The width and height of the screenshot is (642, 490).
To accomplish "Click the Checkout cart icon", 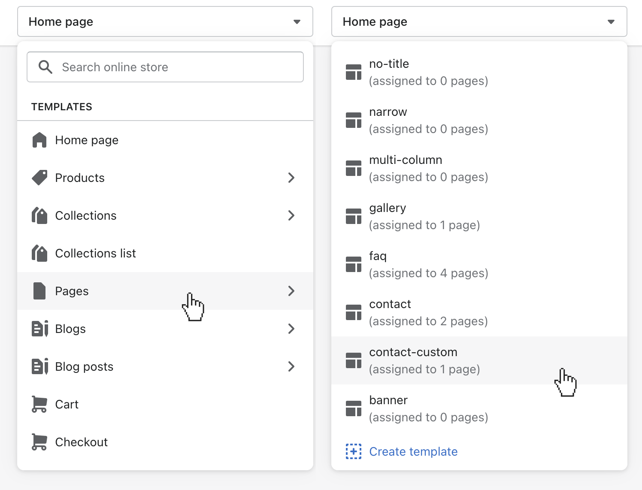I will coord(39,442).
